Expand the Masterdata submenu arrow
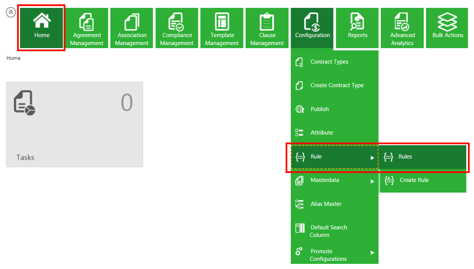Viewport: 474px width, 269px height. point(372,181)
